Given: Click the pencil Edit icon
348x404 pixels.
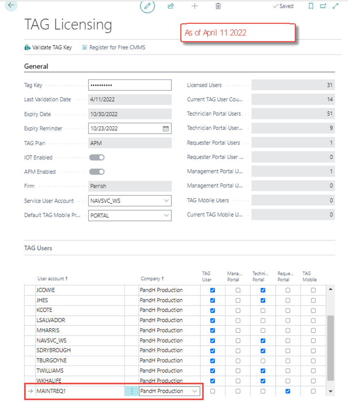Looking at the screenshot, I should (x=147, y=6).
